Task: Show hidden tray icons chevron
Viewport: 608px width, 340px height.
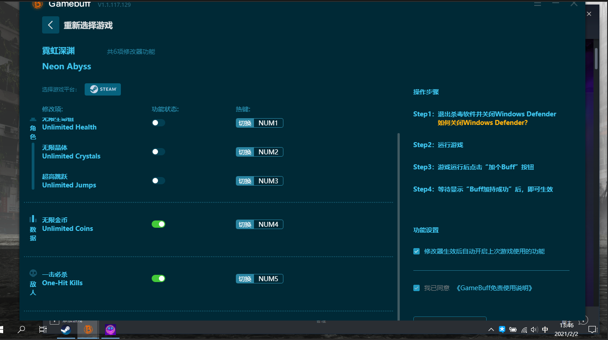Action: [491, 330]
